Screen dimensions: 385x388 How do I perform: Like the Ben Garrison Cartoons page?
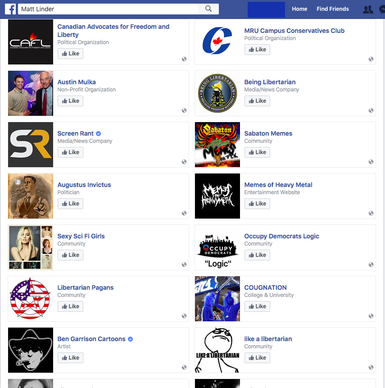tap(71, 358)
